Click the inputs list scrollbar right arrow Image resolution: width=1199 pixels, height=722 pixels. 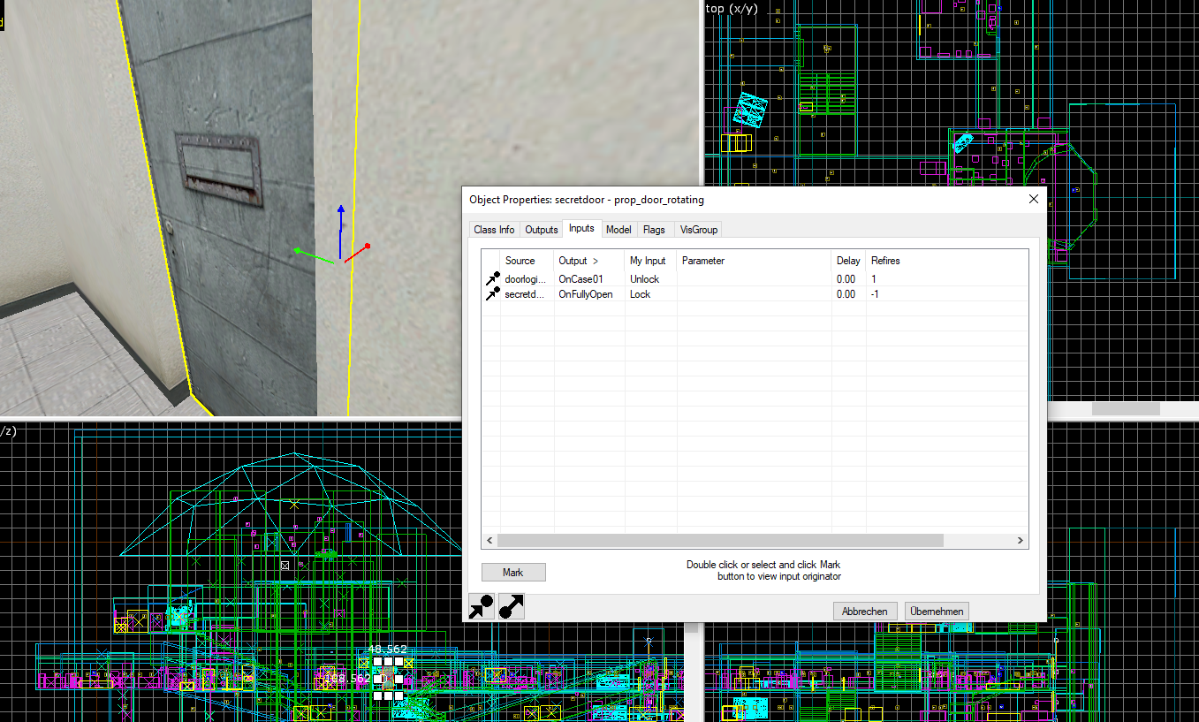1020,541
